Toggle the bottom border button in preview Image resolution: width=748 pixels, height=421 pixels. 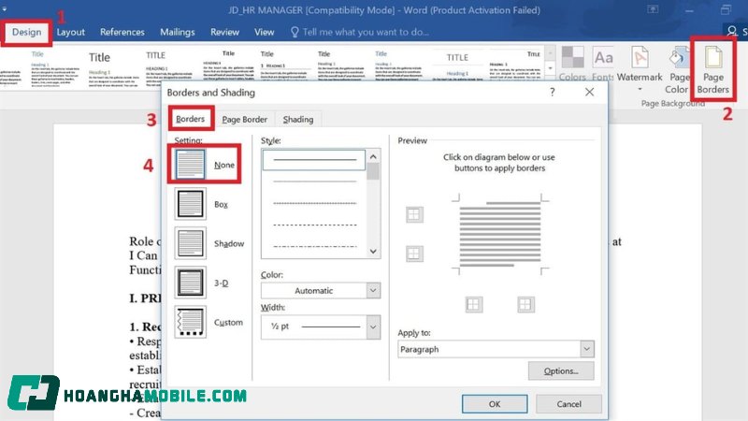click(414, 254)
